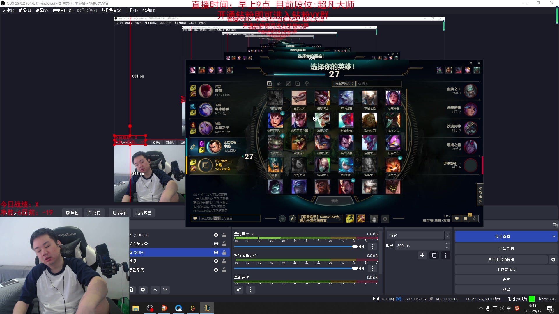This screenshot has height=314, width=559.
Task: Select the top lane role filter icon
Action: coord(270,84)
